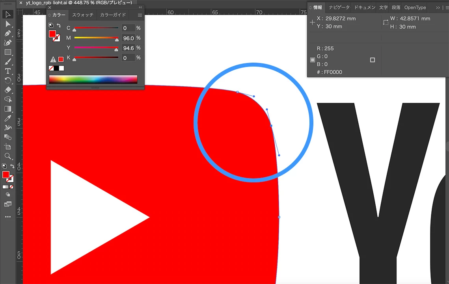
Task: Click the color spectrum bar
Action: pyautogui.click(x=93, y=79)
